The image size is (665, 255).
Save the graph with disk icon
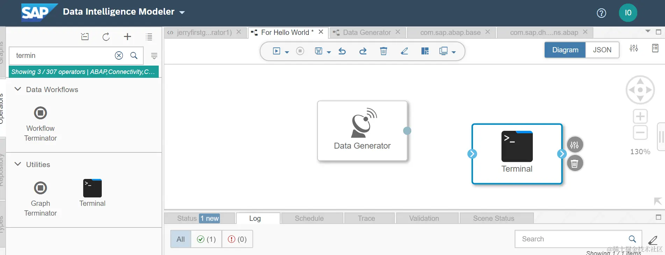click(319, 51)
